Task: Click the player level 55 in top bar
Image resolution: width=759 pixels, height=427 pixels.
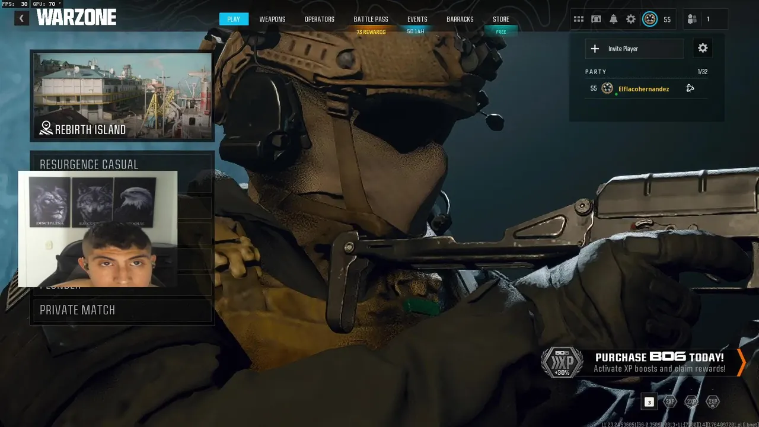Action: [667, 20]
